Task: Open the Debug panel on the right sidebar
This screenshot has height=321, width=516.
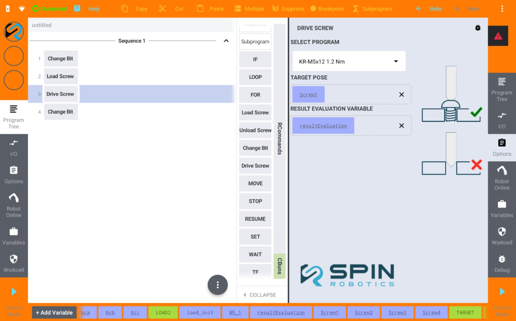Action: tap(502, 264)
